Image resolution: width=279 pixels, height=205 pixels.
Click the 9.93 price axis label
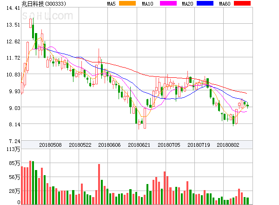pyautogui.click(x=14, y=91)
